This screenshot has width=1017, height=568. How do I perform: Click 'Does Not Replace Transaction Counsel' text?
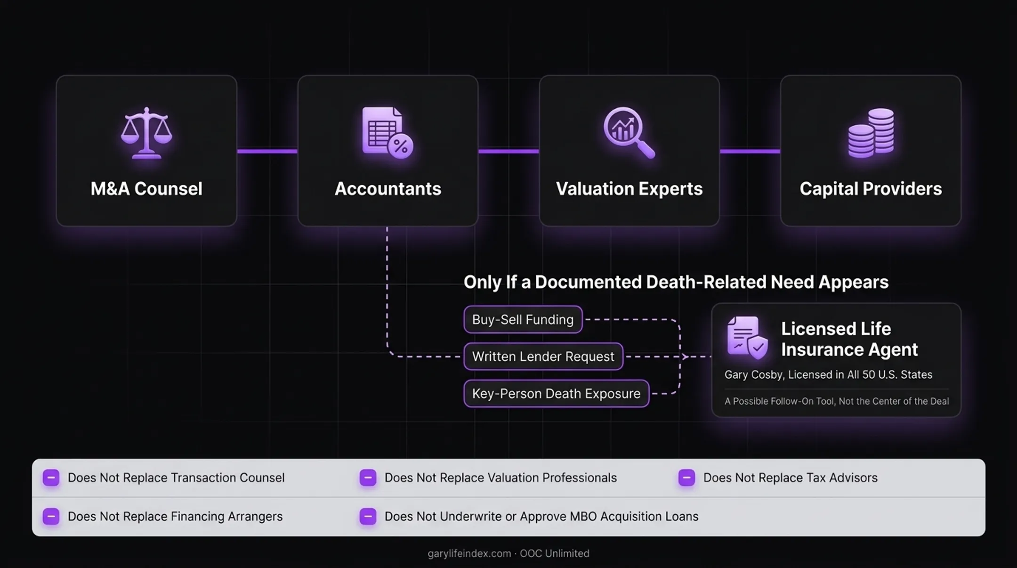click(176, 478)
